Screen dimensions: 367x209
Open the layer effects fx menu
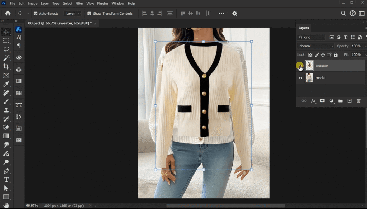coord(313,101)
